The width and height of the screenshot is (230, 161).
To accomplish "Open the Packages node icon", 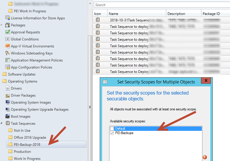I will (x=8, y=25).
